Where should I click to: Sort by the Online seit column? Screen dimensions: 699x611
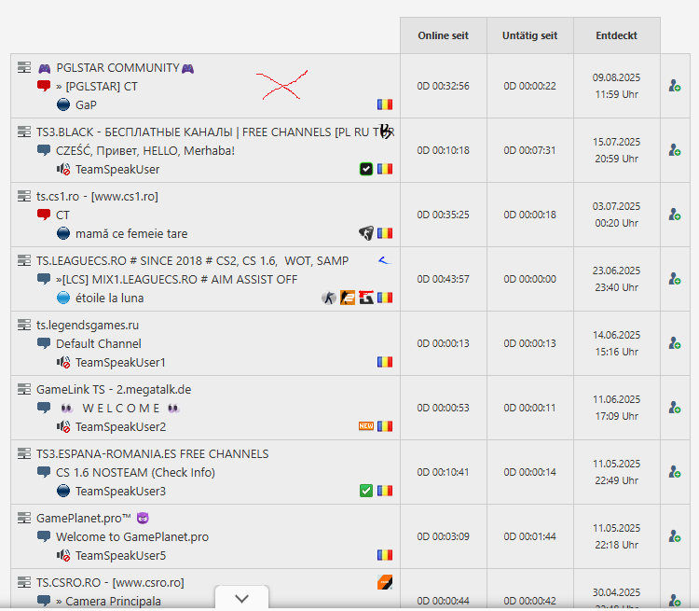[x=443, y=35]
